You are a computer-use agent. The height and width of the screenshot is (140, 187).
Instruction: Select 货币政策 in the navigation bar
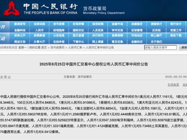tap(59, 24)
